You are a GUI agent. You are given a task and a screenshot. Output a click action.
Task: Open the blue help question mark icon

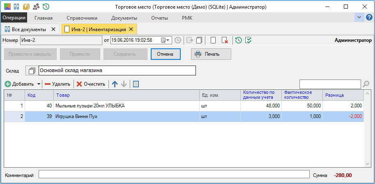click(369, 18)
